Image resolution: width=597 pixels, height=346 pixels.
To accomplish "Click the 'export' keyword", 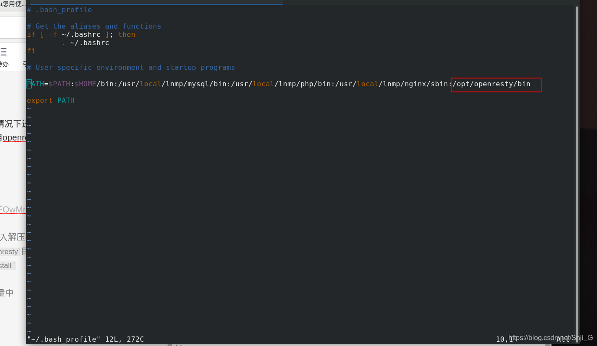I will point(40,100).
